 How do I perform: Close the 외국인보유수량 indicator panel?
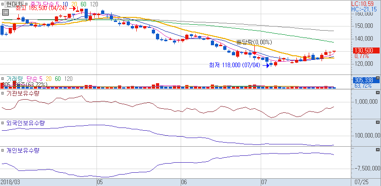point(378,122)
